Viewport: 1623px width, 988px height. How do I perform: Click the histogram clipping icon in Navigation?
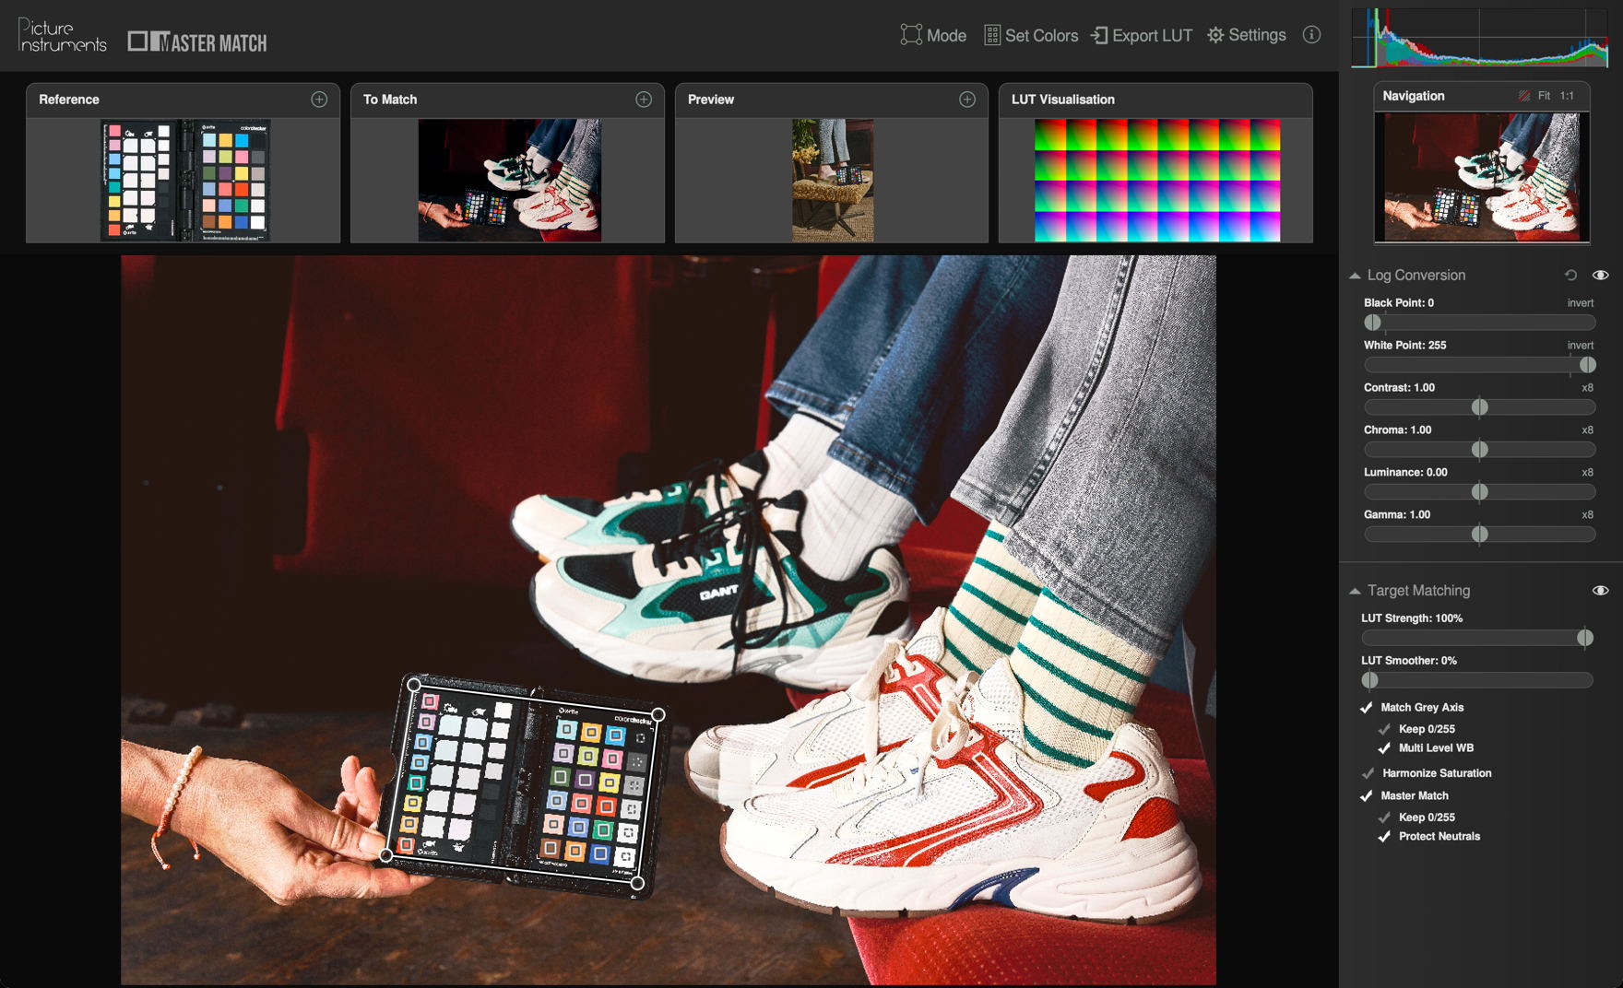tap(1523, 96)
